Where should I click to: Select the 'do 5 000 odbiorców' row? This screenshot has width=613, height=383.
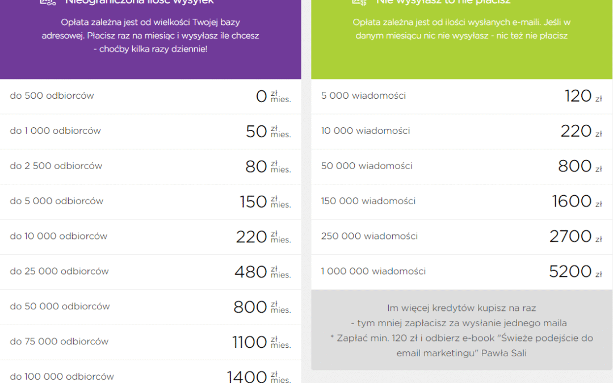click(150, 201)
